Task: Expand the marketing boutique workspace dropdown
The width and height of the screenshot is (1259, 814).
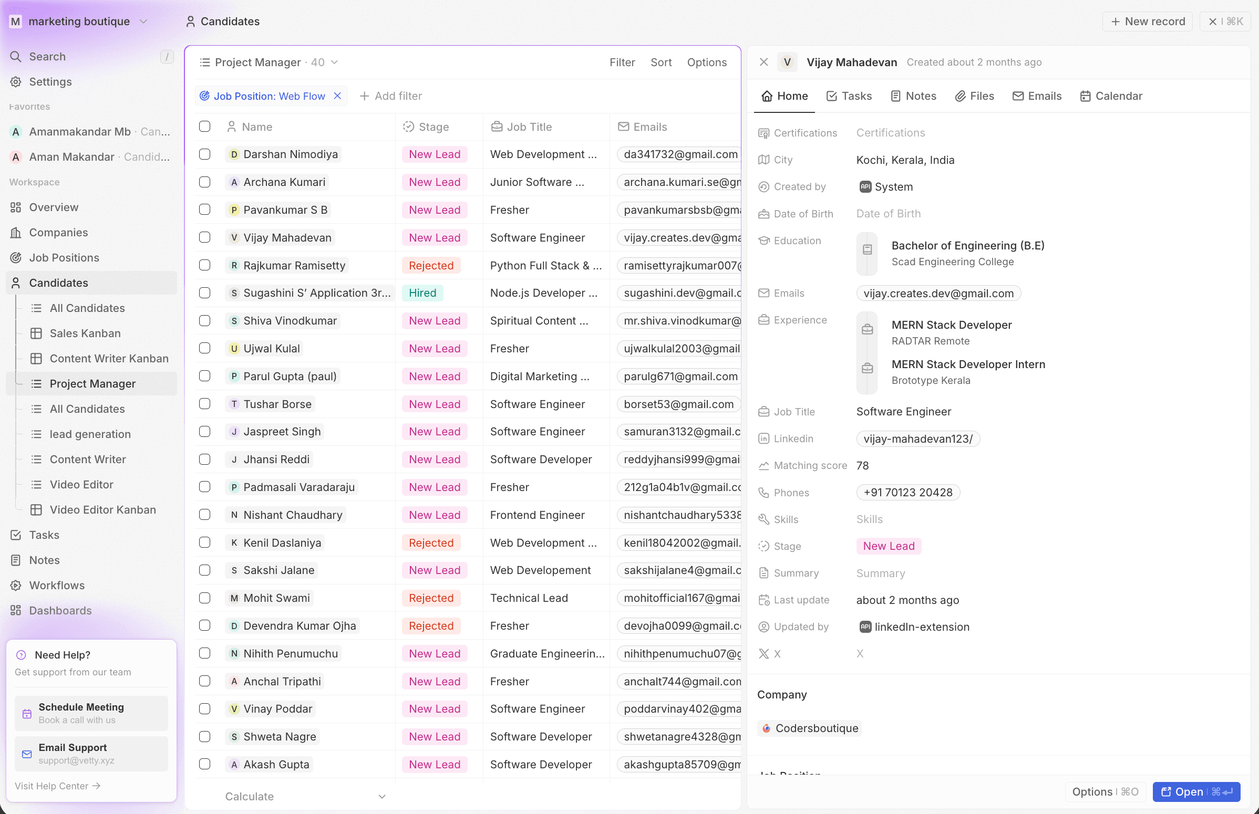Action: click(79, 22)
